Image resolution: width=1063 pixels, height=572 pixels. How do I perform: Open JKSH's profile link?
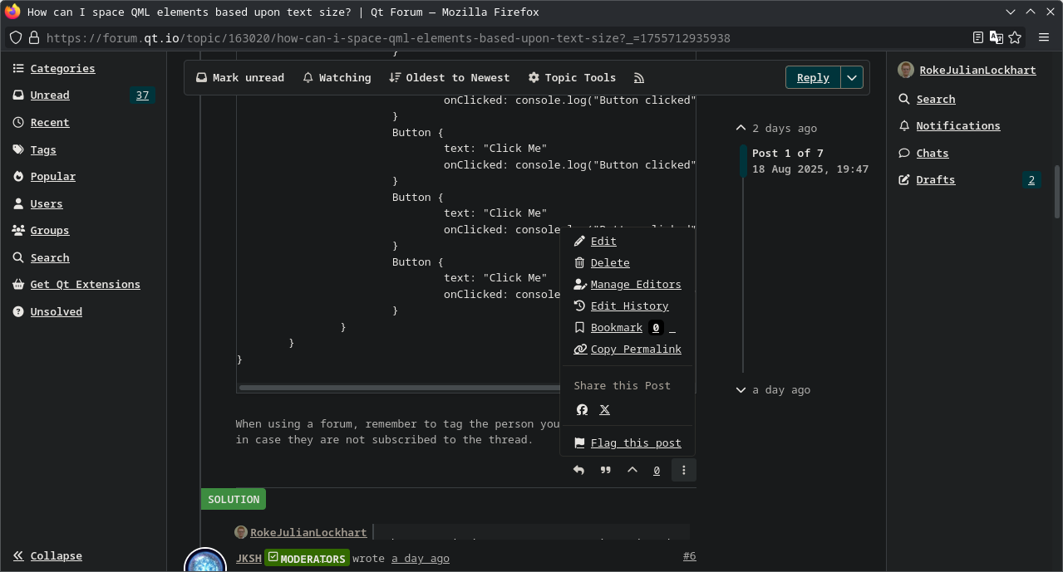249,558
